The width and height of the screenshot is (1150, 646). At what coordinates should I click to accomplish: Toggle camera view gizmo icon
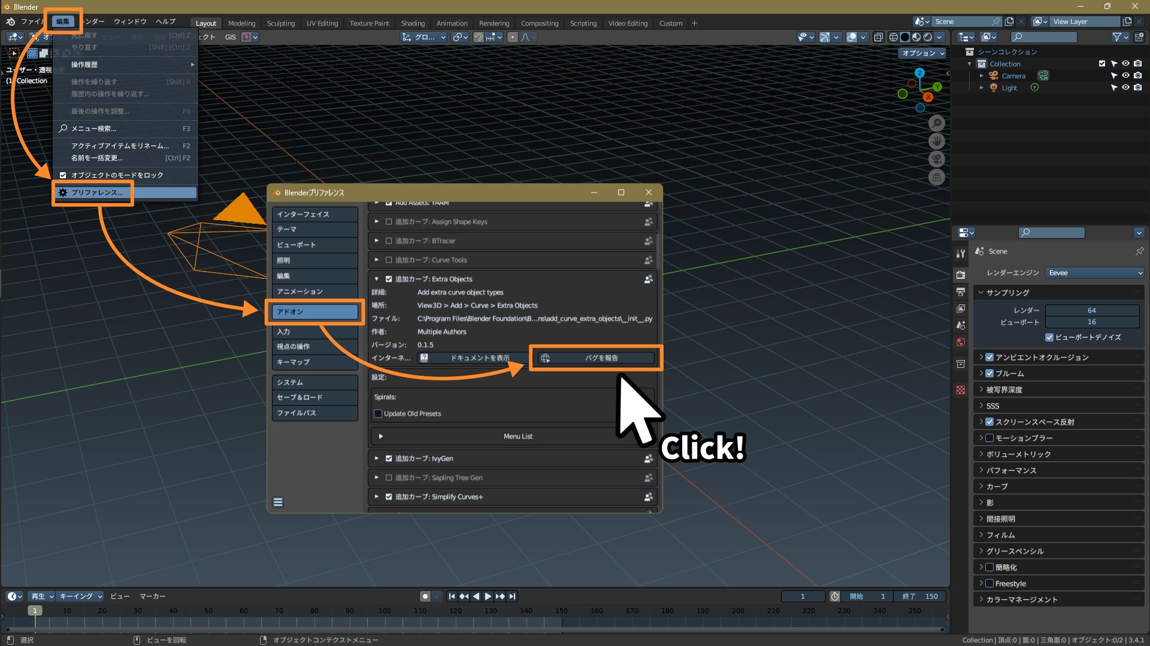pos(937,159)
